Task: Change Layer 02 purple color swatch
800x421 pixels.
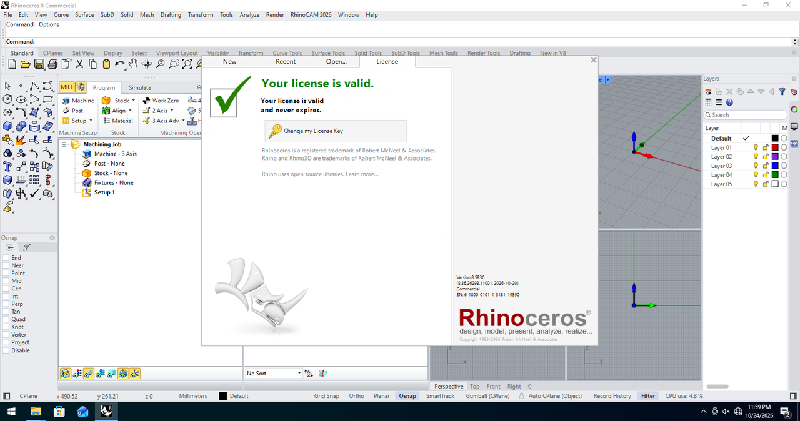Action: click(x=775, y=157)
